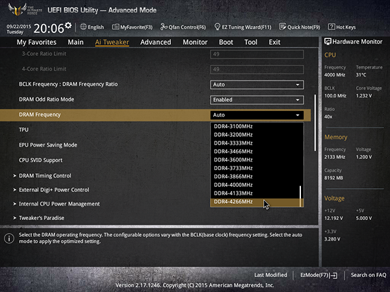Click the dropdown list scrollbar thumb

point(300,196)
